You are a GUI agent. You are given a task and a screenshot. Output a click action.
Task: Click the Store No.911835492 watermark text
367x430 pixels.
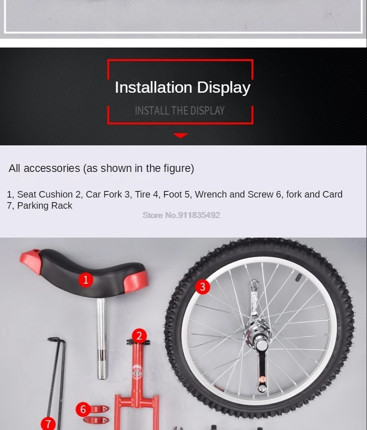[x=181, y=215]
